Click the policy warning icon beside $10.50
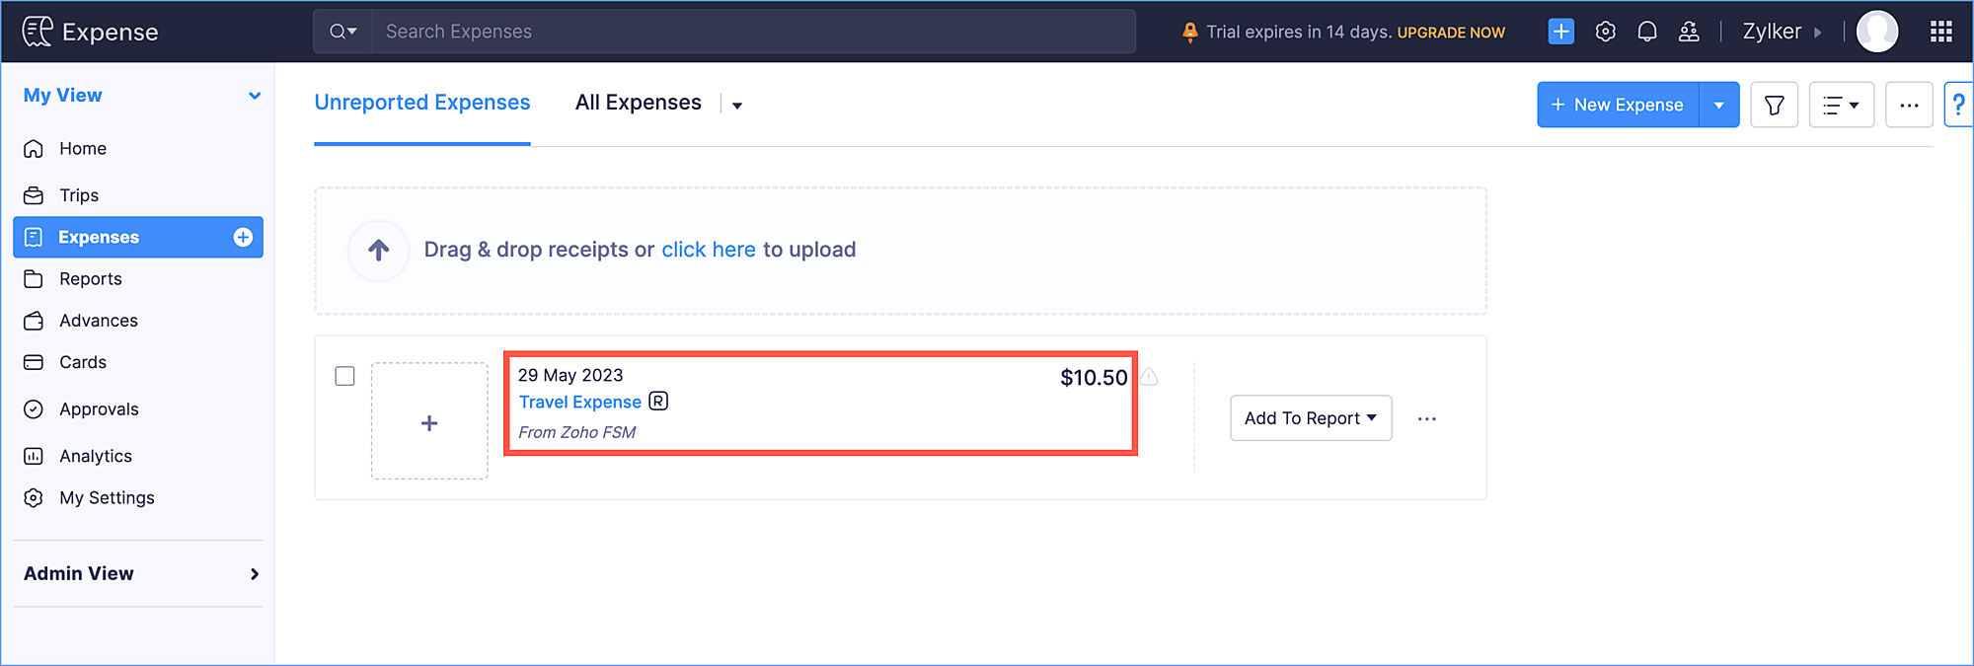1974x666 pixels. tap(1149, 377)
